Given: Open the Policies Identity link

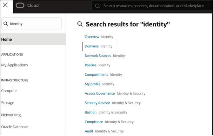Looking at the screenshot, I should click(x=91, y=65).
